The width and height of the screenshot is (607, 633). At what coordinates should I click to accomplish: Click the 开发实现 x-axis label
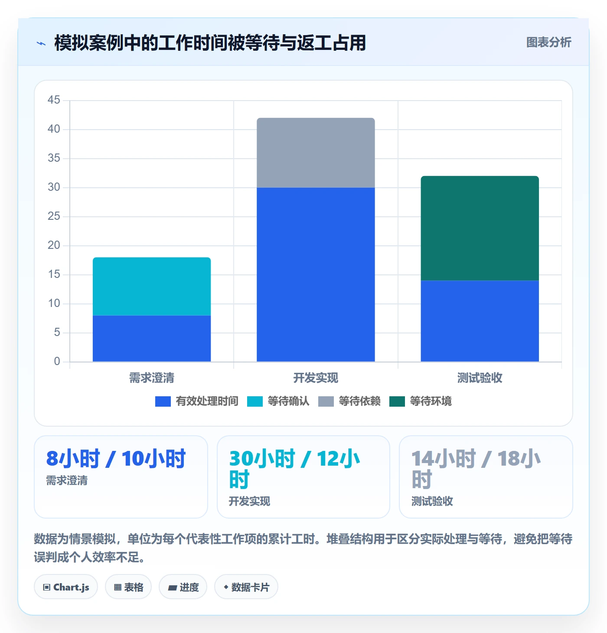click(x=316, y=378)
